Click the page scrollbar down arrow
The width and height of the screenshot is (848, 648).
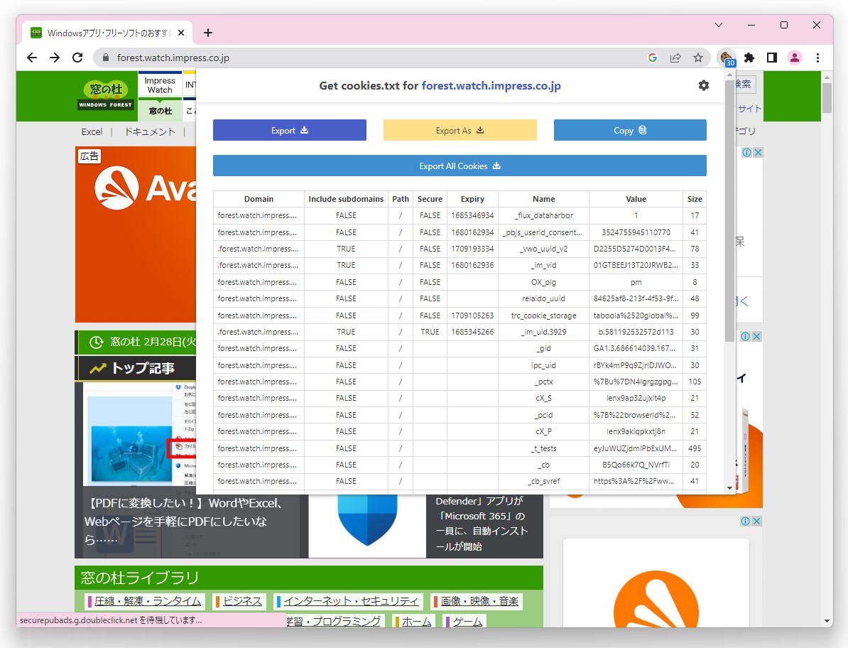(827, 621)
